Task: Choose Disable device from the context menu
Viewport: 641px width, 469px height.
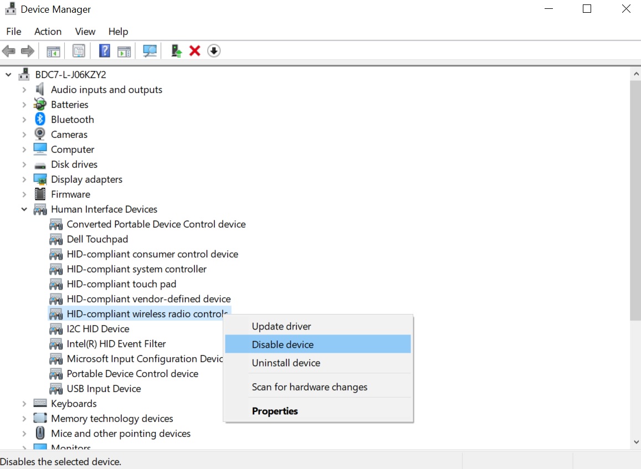Action: [283, 344]
